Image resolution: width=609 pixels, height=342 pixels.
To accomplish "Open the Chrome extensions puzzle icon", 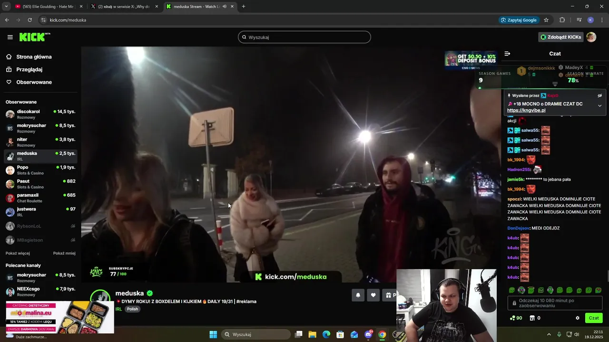I will click(562, 20).
